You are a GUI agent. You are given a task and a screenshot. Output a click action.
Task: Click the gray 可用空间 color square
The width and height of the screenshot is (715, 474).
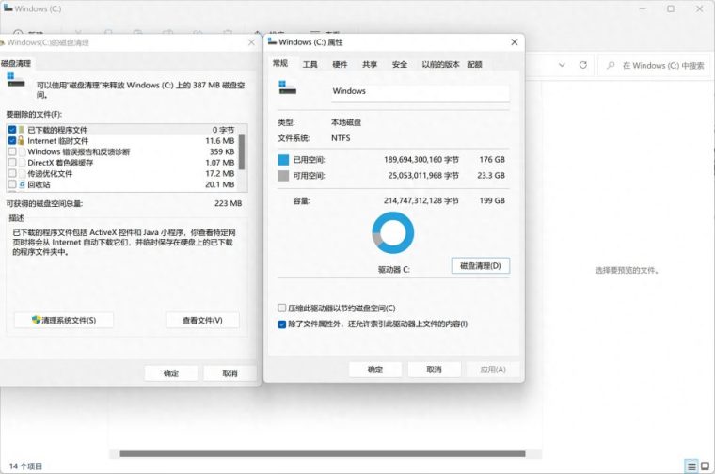pyautogui.click(x=283, y=176)
